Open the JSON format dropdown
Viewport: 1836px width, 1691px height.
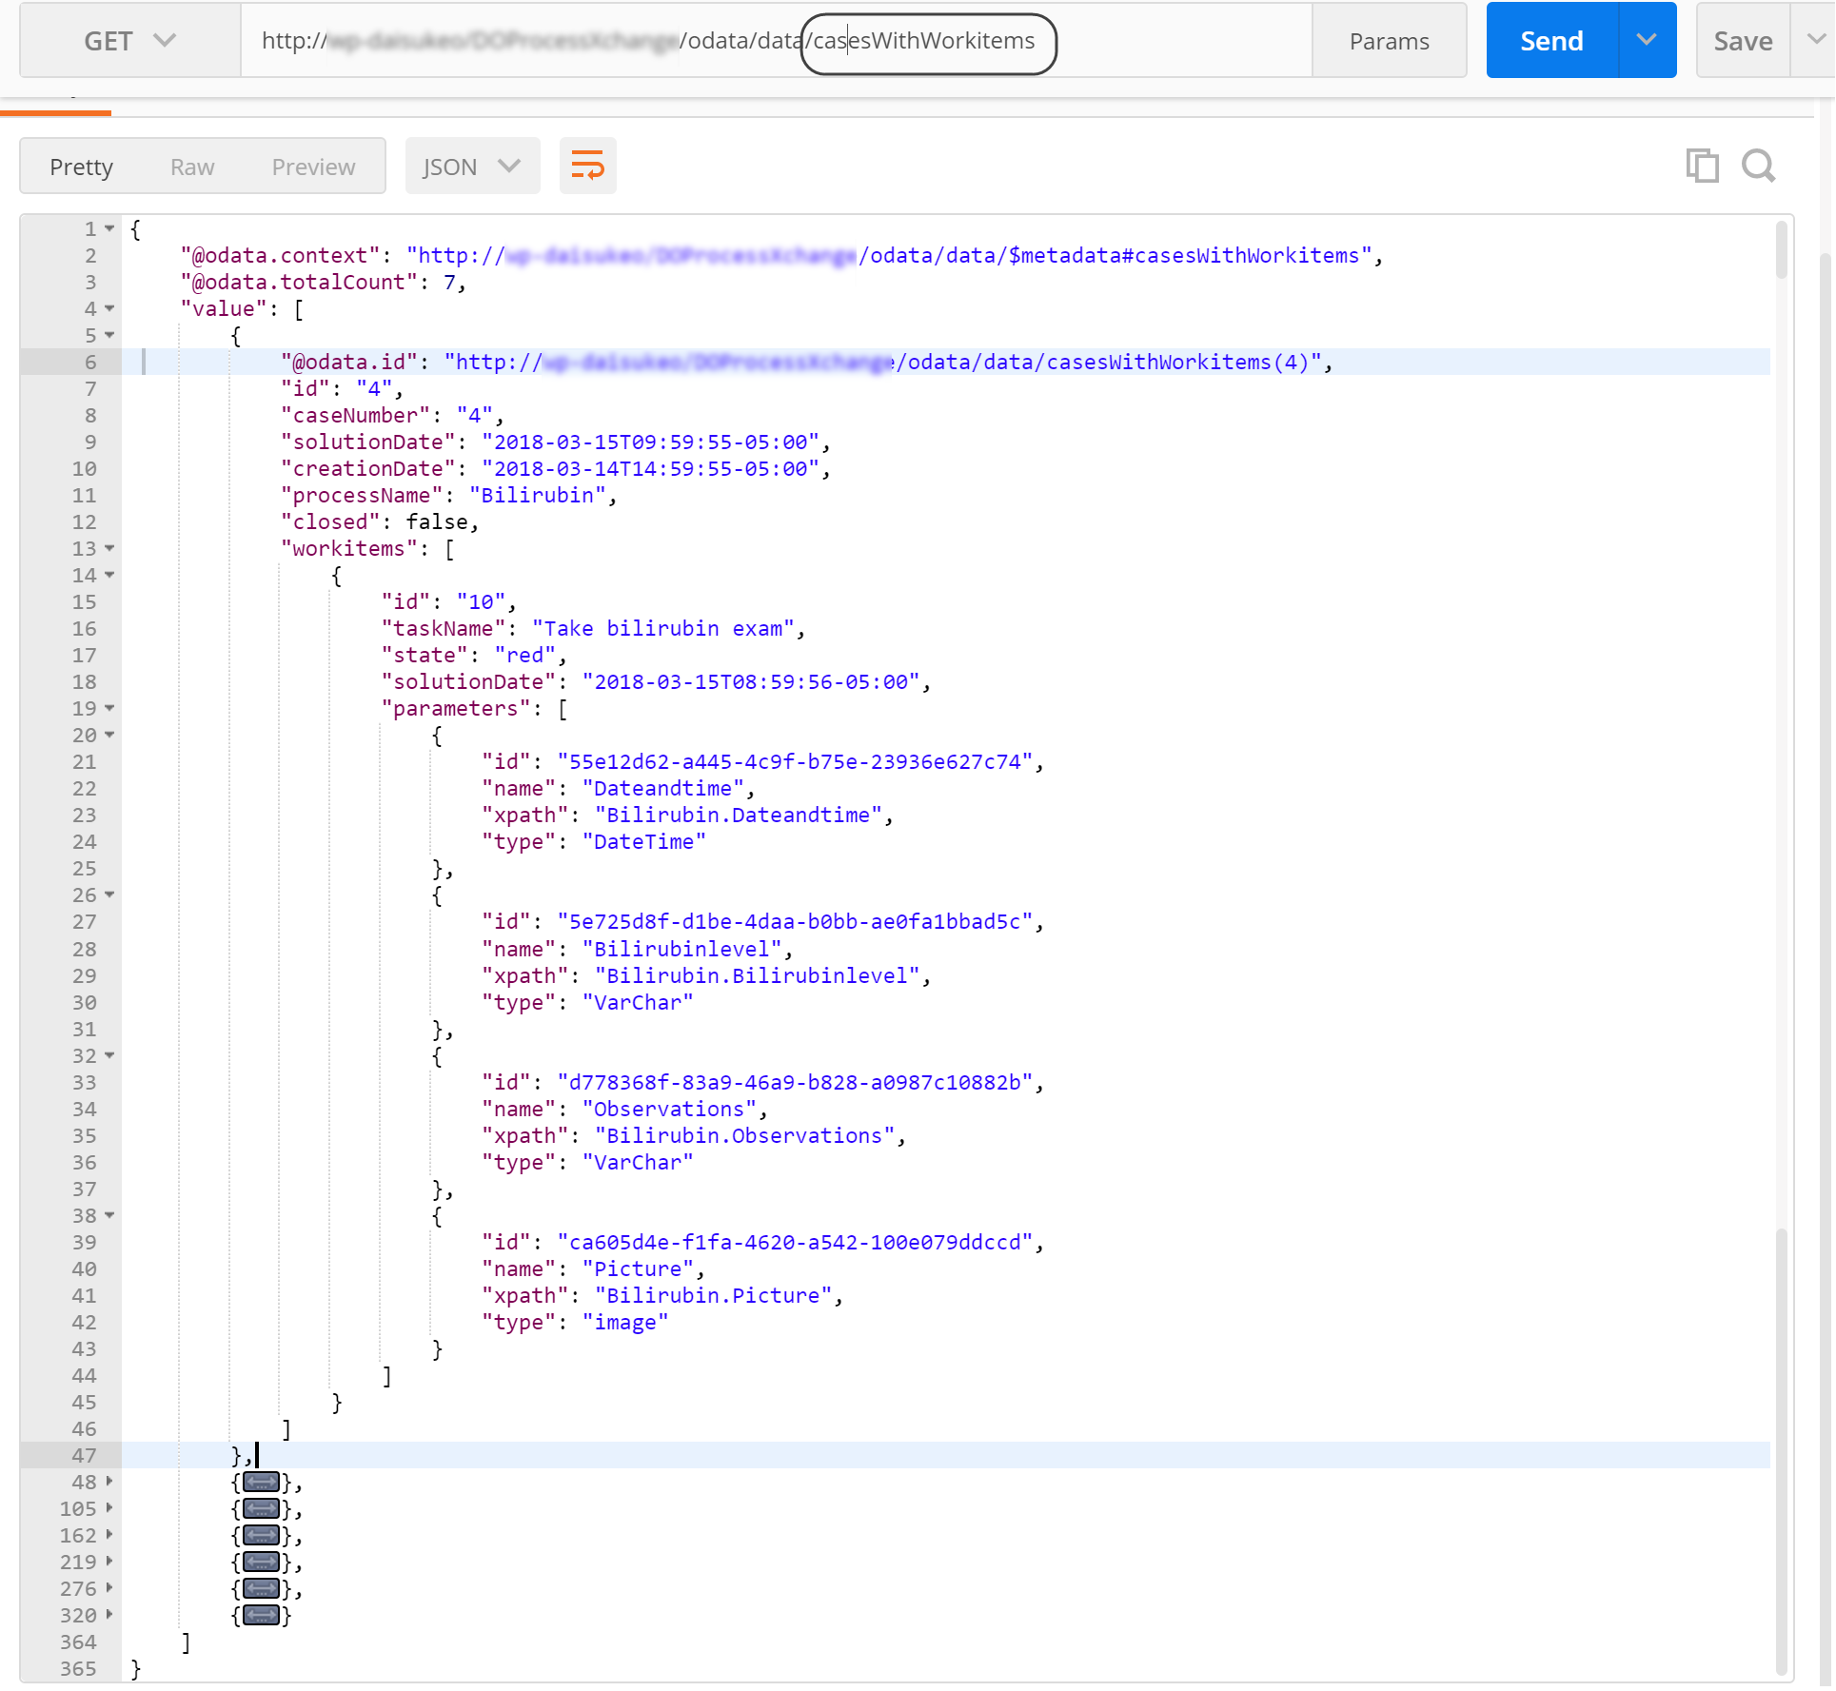[472, 167]
